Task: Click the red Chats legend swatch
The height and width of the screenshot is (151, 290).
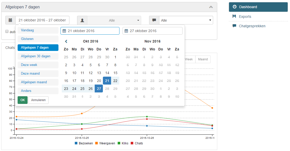Action: pos(132,143)
